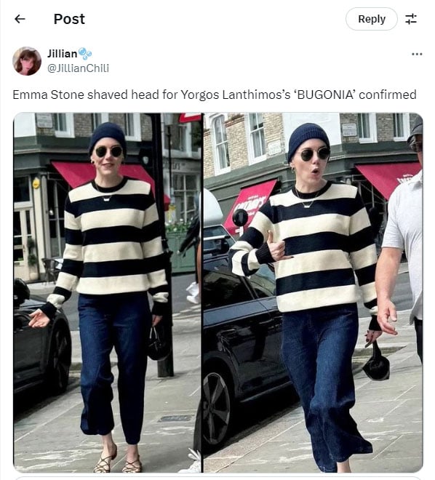The image size is (435, 480).
Task: Open the @JillianChili handle link
Action: coord(78,68)
